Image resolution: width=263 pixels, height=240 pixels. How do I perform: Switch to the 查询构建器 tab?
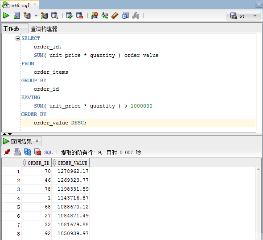44,28
